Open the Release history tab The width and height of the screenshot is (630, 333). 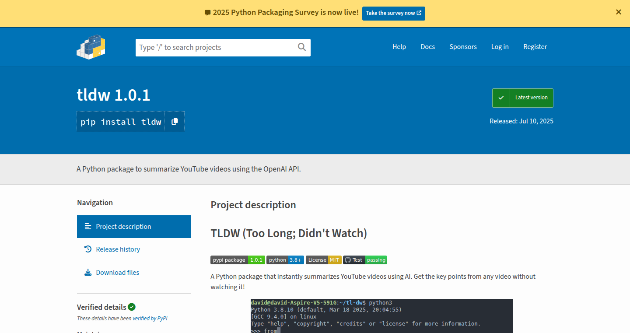pyautogui.click(x=134, y=249)
